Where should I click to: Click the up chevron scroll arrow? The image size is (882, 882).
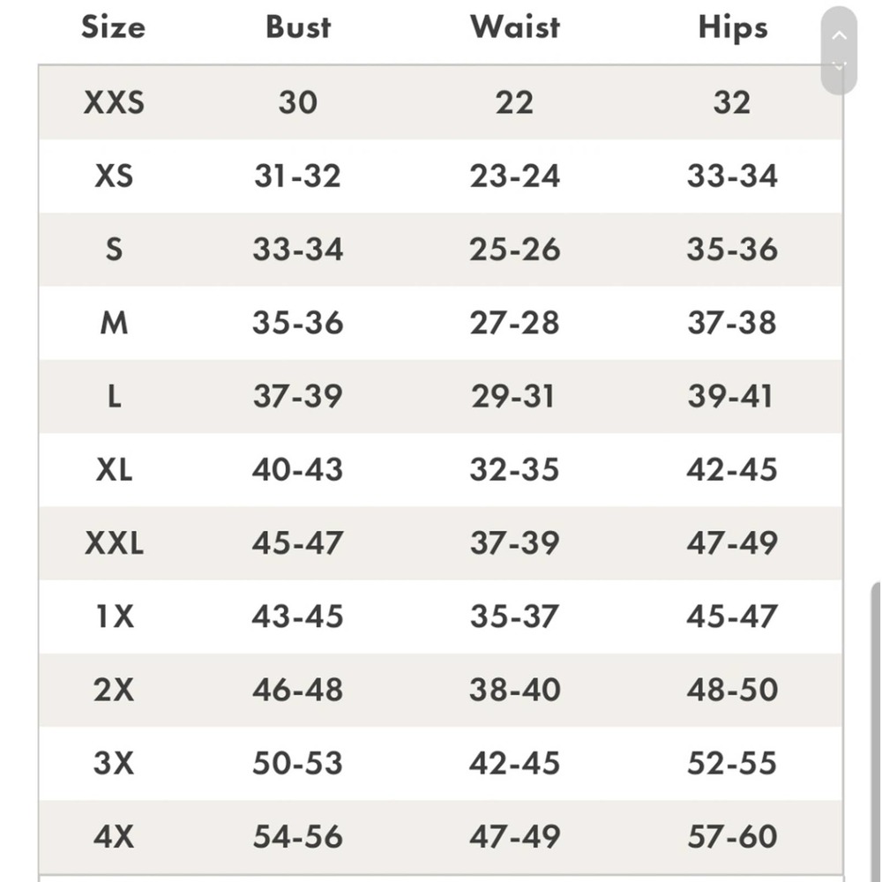pos(839,35)
